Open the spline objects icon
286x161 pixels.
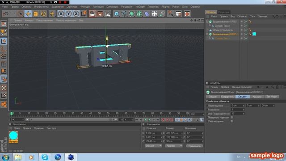point(124,14)
